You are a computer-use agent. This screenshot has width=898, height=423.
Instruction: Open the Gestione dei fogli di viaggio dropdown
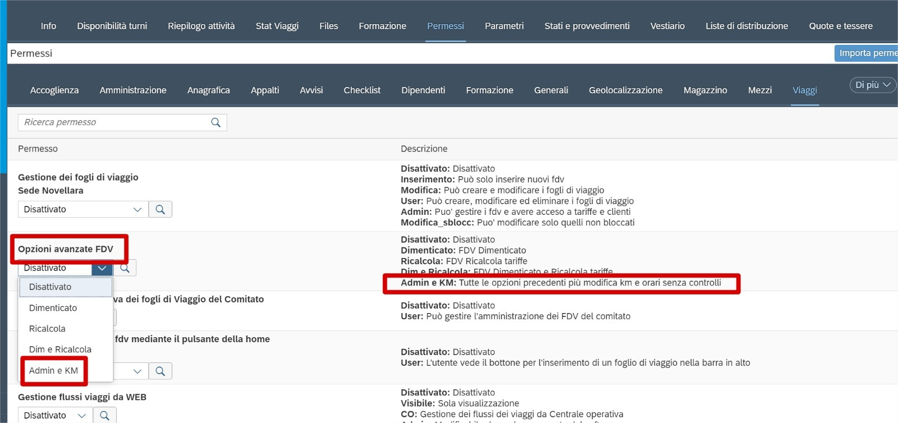[83, 209]
